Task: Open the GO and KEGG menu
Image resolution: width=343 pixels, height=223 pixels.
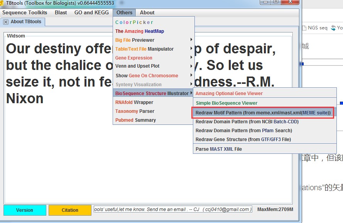Action: [91, 12]
